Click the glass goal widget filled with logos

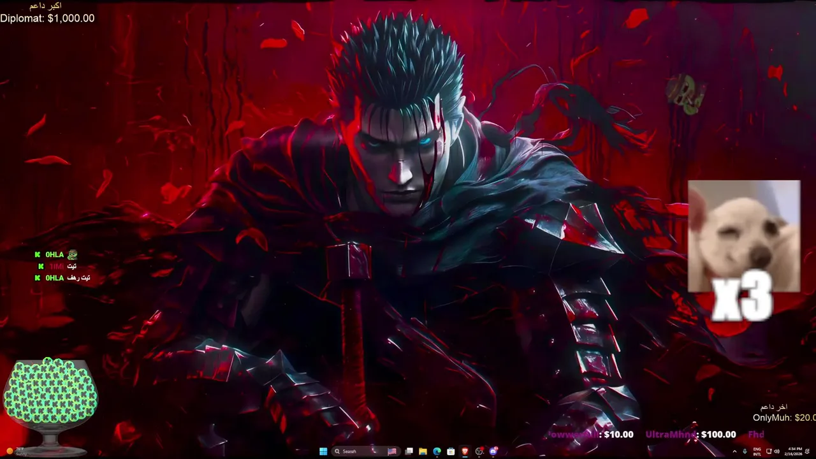click(x=50, y=406)
